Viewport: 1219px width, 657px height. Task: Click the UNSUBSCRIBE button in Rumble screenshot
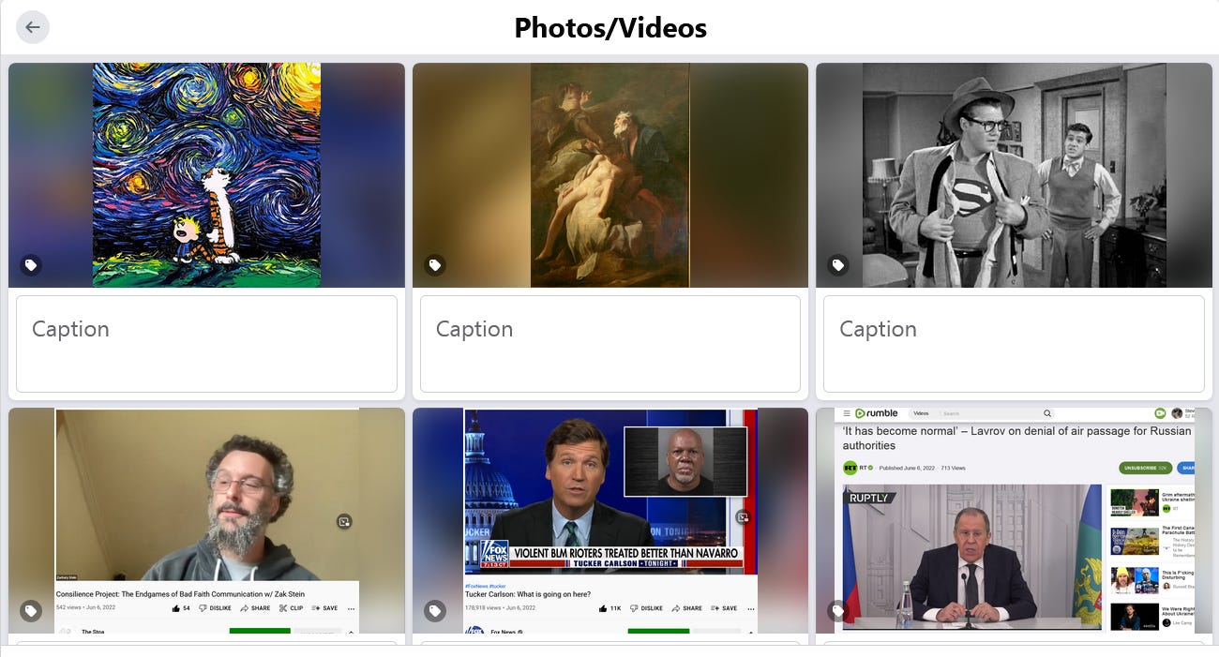point(1145,468)
